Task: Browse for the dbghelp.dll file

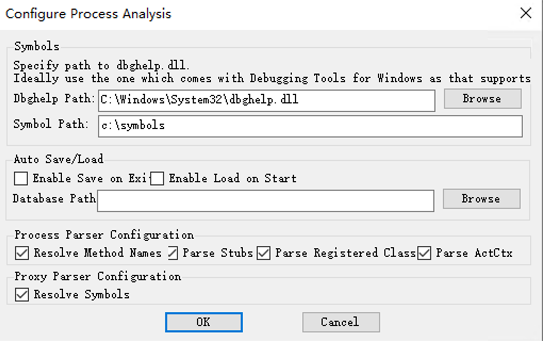Action: pyautogui.click(x=482, y=99)
